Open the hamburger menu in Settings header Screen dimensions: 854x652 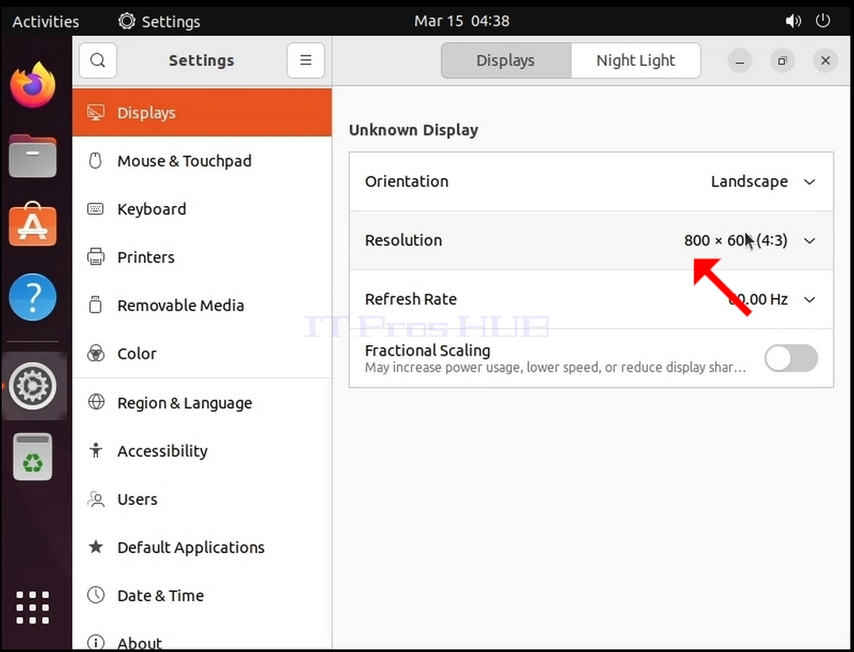point(305,60)
